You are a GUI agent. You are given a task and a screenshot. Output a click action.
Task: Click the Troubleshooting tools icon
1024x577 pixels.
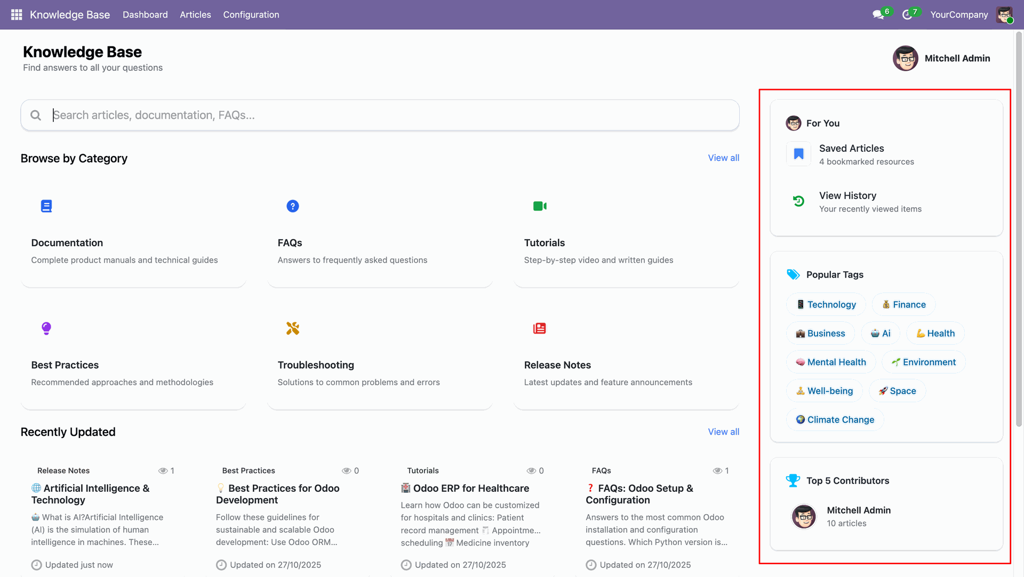(292, 328)
